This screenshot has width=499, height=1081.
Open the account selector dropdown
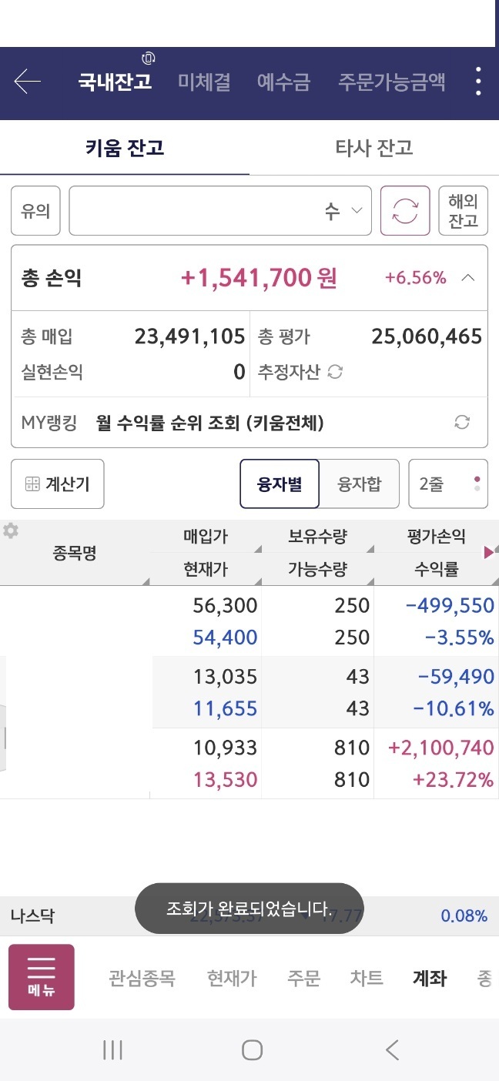click(220, 210)
